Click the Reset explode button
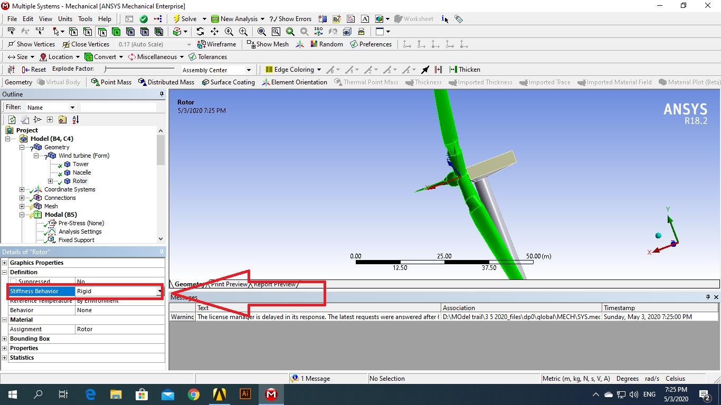721x405 pixels. (x=34, y=70)
